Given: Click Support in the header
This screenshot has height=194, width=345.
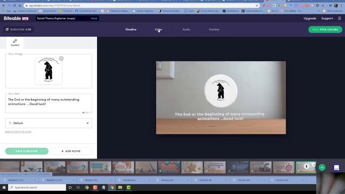Looking at the screenshot, I should pyautogui.click(x=327, y=18).
